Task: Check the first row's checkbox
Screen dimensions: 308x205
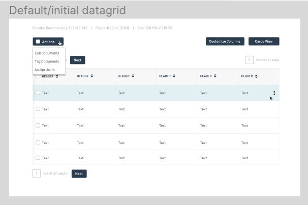Action: point(38,93)
